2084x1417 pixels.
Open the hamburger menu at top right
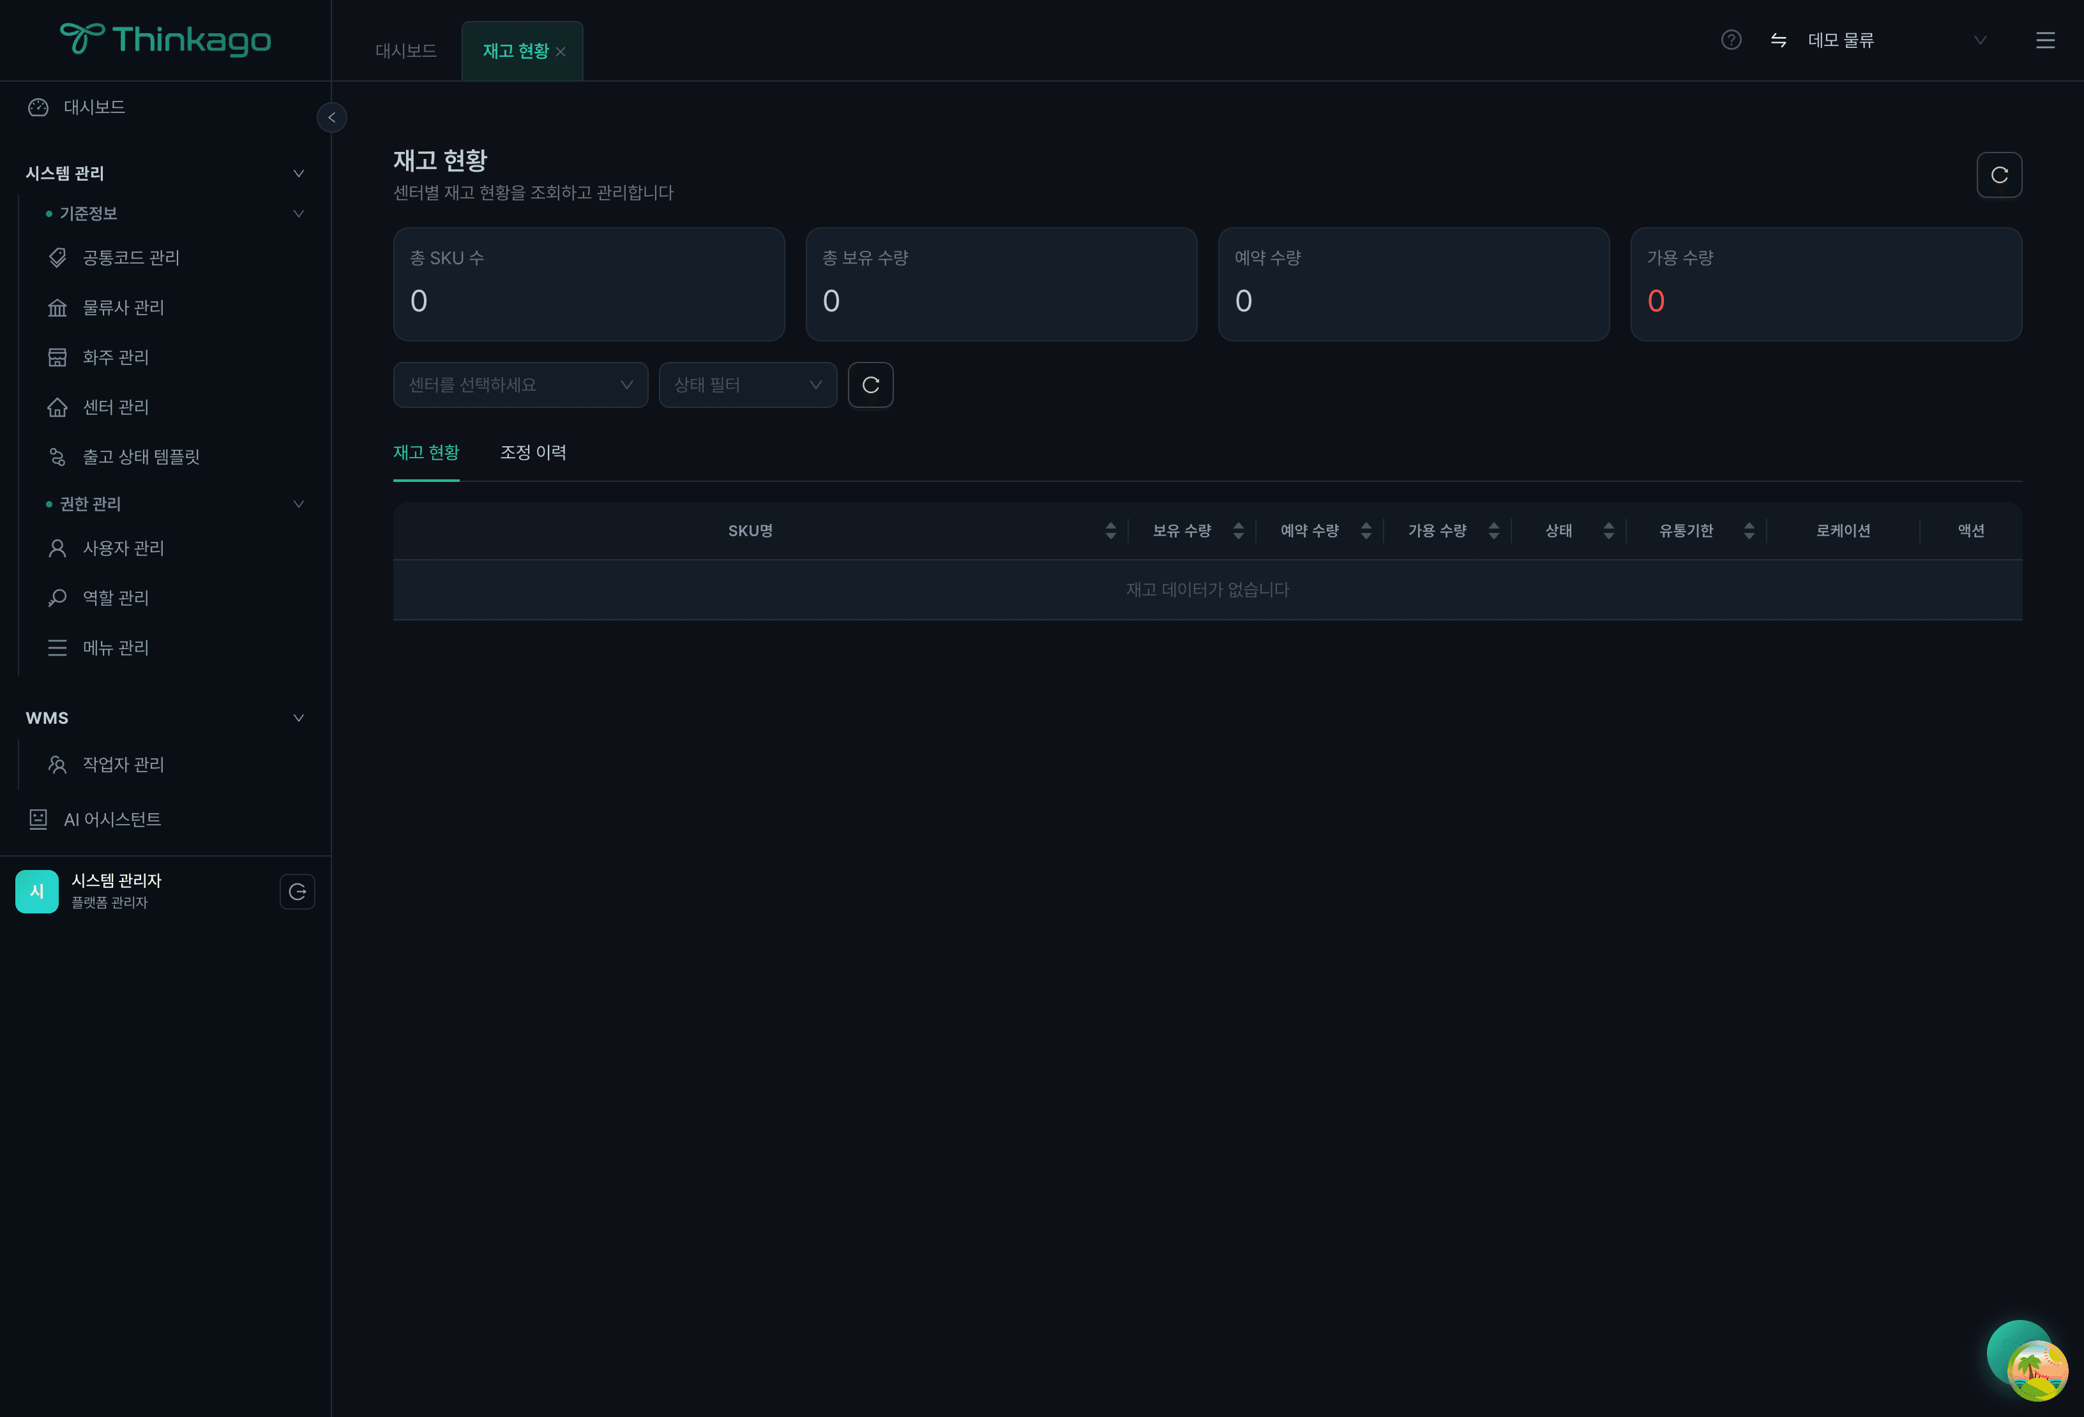point(2044,40)
